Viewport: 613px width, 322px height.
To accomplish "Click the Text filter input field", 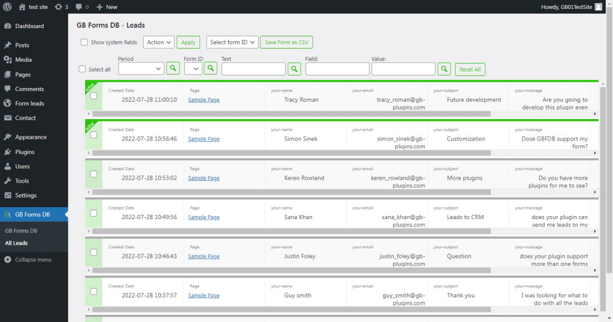I will [253, 69].
